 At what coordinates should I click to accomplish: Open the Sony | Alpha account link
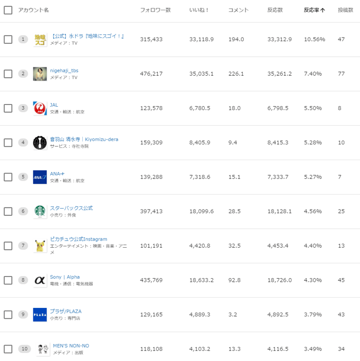coord(65,277)
